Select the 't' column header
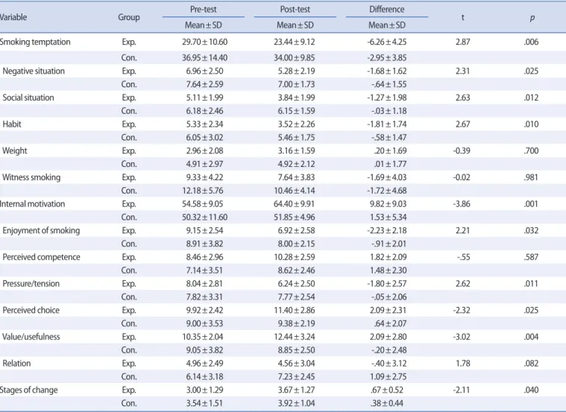This screenshot has height=412, width=566. (x=463, y=17)
